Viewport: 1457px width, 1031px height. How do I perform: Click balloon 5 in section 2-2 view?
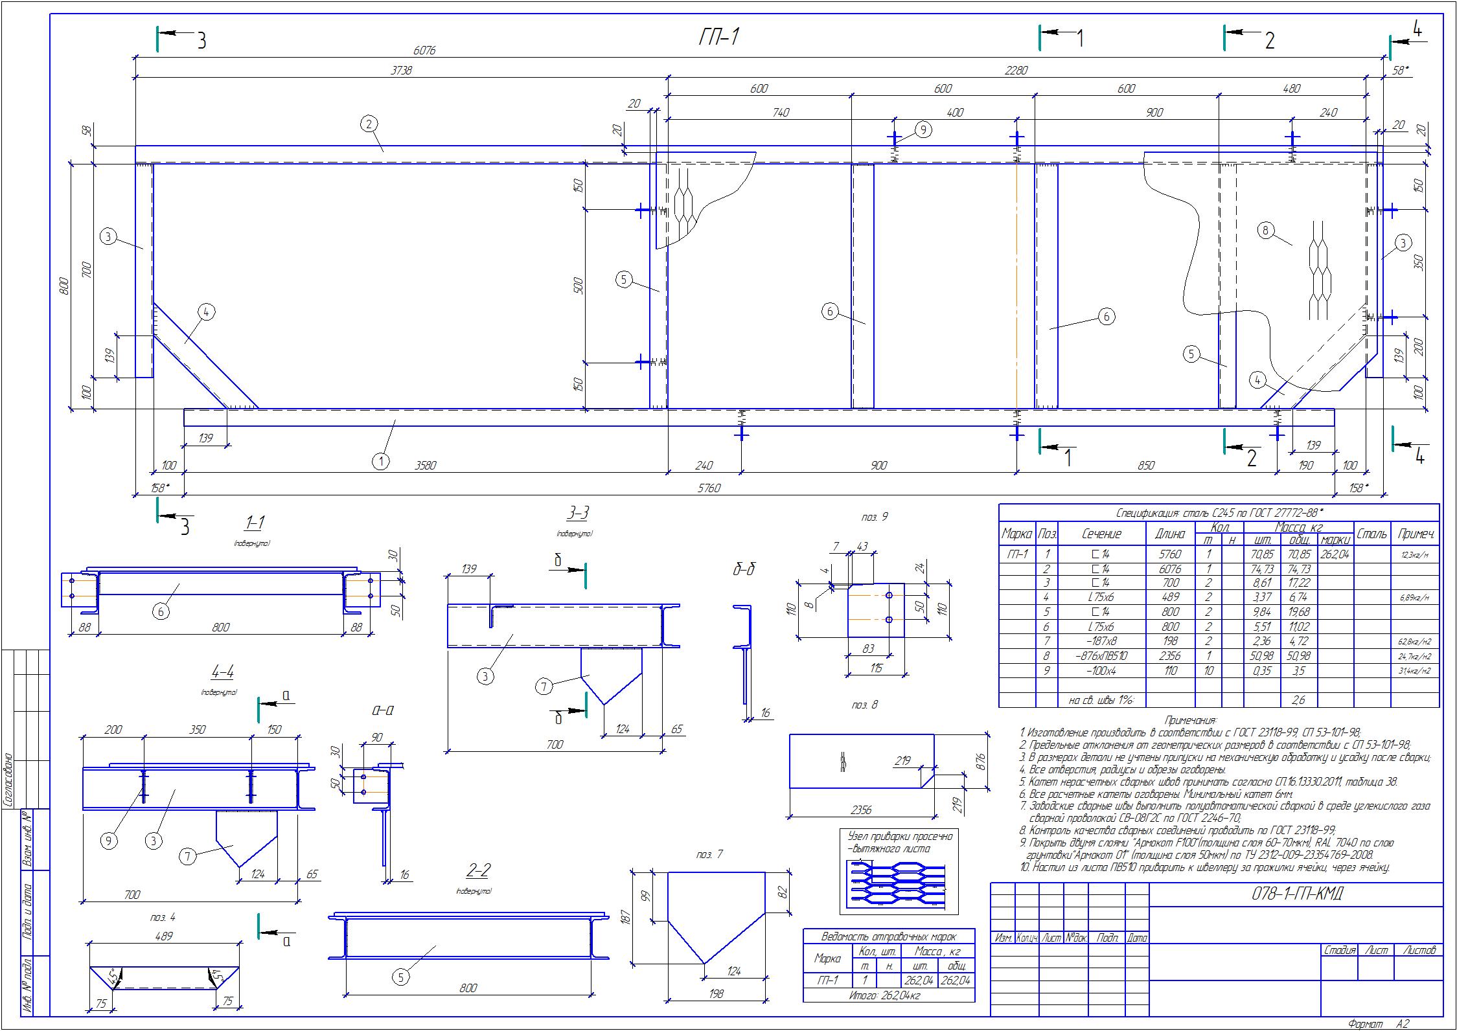[401, 977]
